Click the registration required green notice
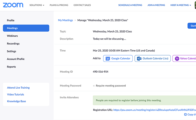Screen dimensions: 196x120 point(144,100)
